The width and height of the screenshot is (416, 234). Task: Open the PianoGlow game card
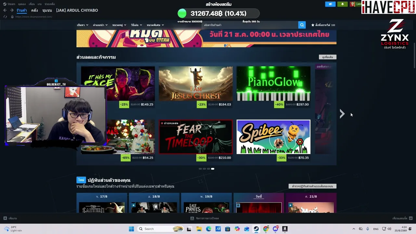click(x=273, y=87)
